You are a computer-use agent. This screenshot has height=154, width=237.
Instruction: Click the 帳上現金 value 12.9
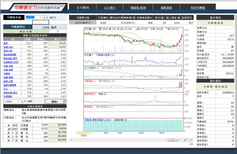(x=173, y=23)
